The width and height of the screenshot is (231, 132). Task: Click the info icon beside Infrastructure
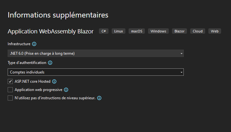pyautogui.click(x=34, y=44)
